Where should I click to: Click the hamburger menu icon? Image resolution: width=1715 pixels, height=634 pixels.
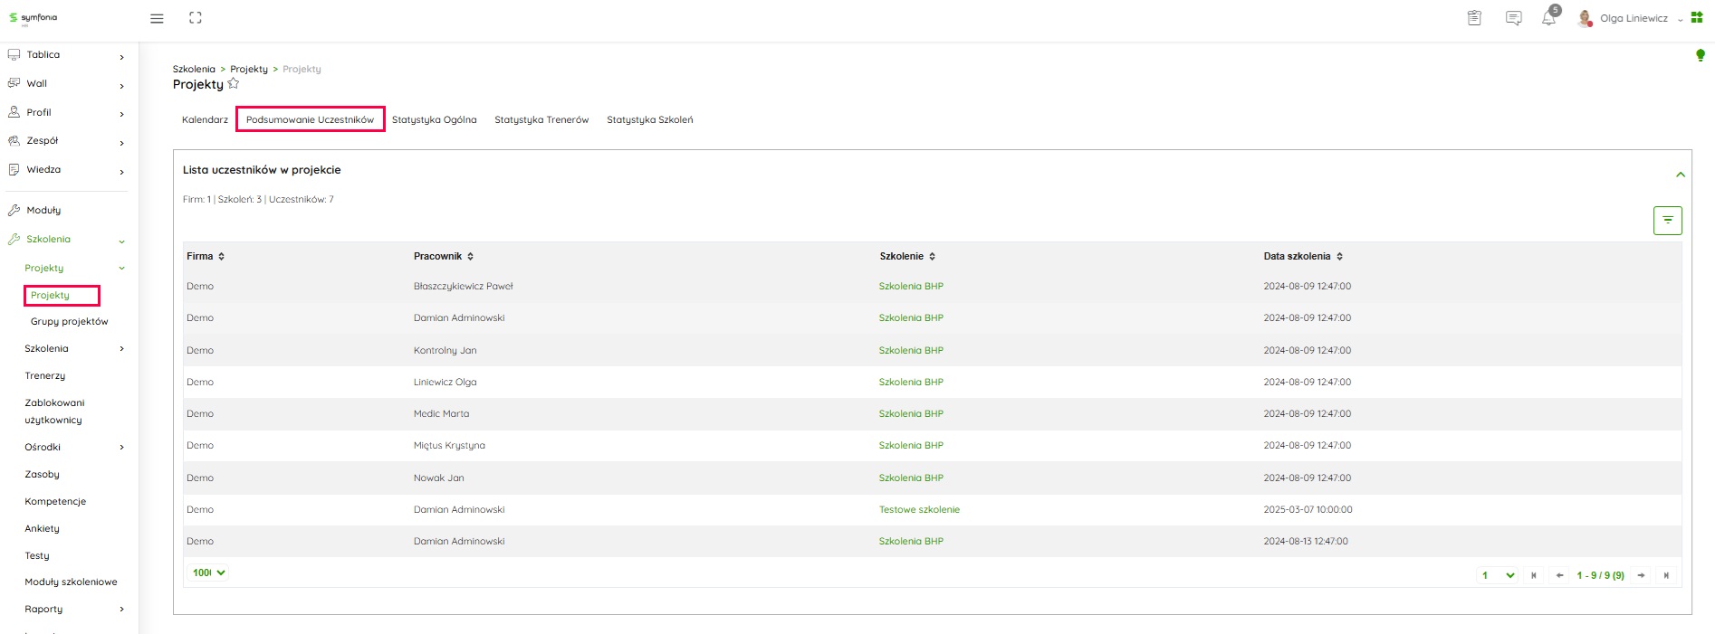(157, 18)
